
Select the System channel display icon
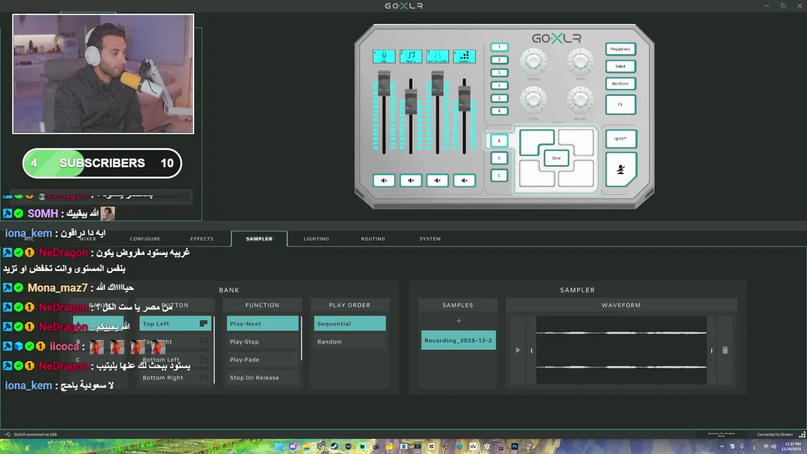(464, 57)
